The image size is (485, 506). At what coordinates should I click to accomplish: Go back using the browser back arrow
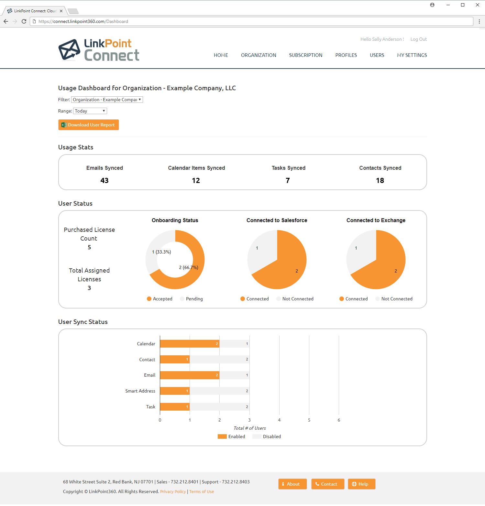tap(6, 21)
